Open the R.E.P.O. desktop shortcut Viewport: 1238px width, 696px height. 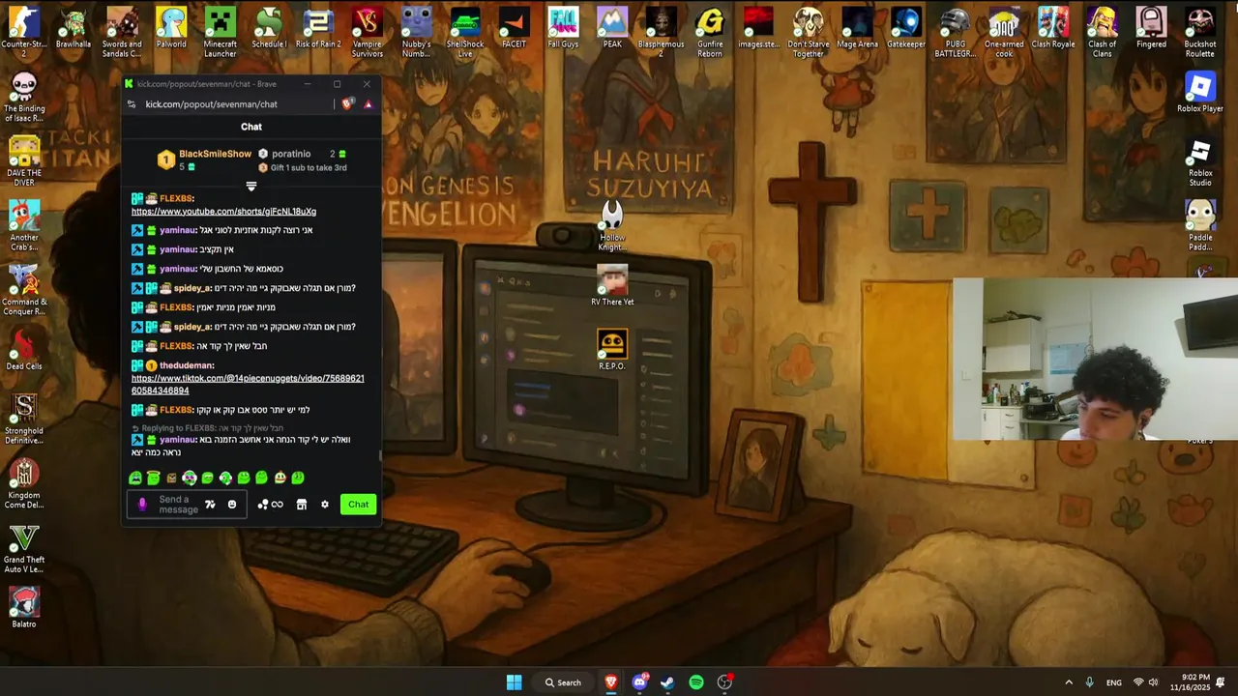(612, 350)
